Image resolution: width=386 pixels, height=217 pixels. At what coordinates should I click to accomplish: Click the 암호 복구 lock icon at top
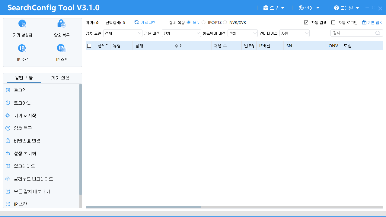[62, 24]
